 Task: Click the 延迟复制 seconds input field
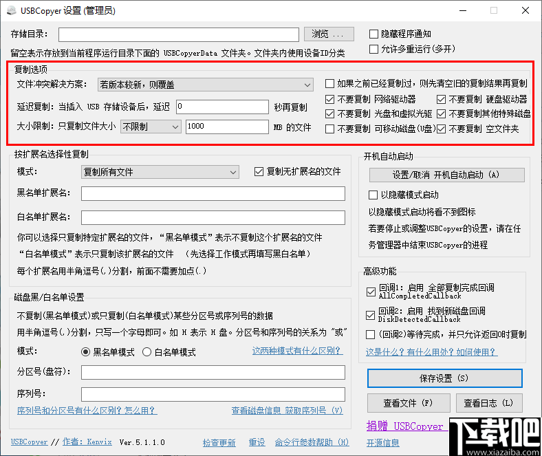coord(222,107)
